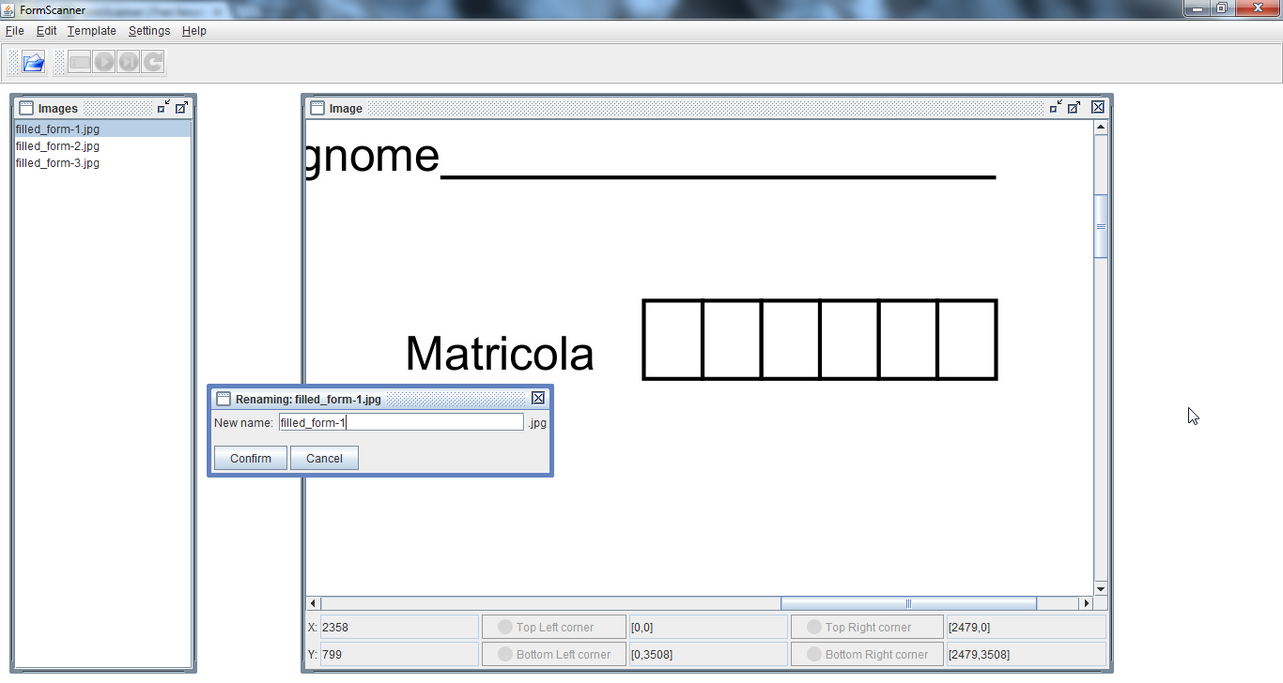Click the disabled save results toolbar icon
This screenshot has width=1283, height=683.
click(x=80, y=63)
